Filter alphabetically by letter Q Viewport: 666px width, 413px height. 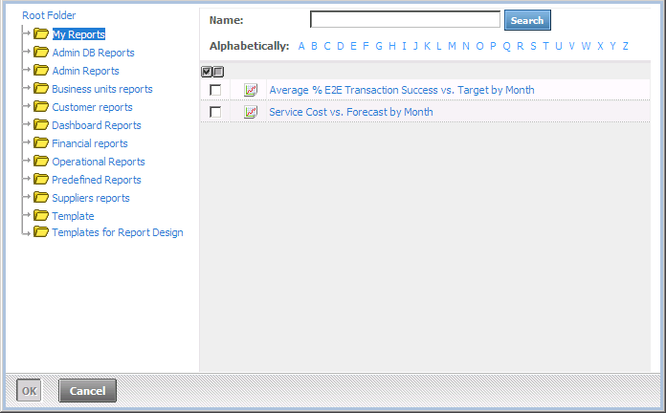tap(507, 46)
